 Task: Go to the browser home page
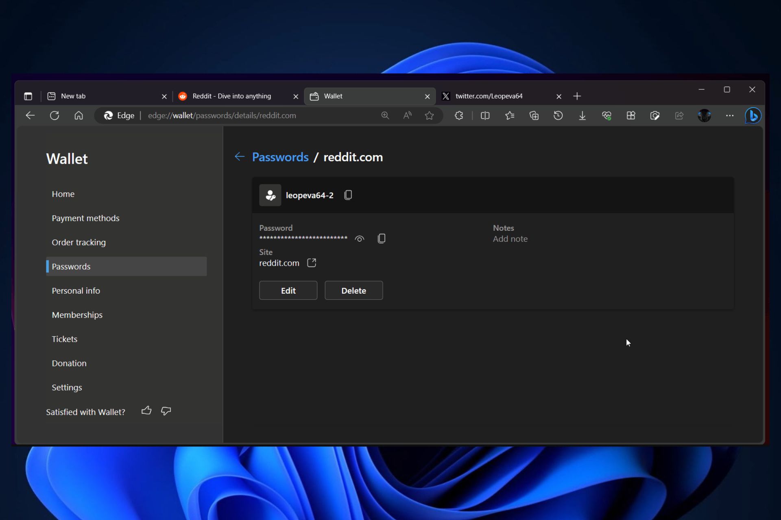tap(79, 115)
